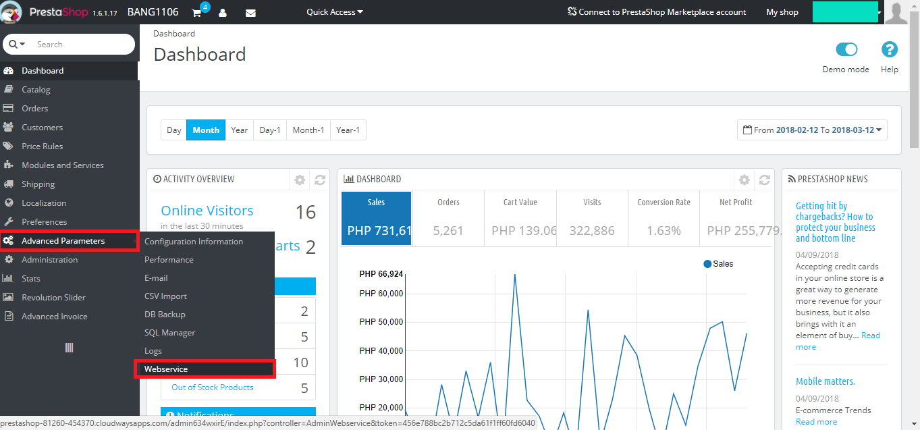920x430 pixels.
Task: Collapse sidebar menu with bars icon
Action: [69, 348]
